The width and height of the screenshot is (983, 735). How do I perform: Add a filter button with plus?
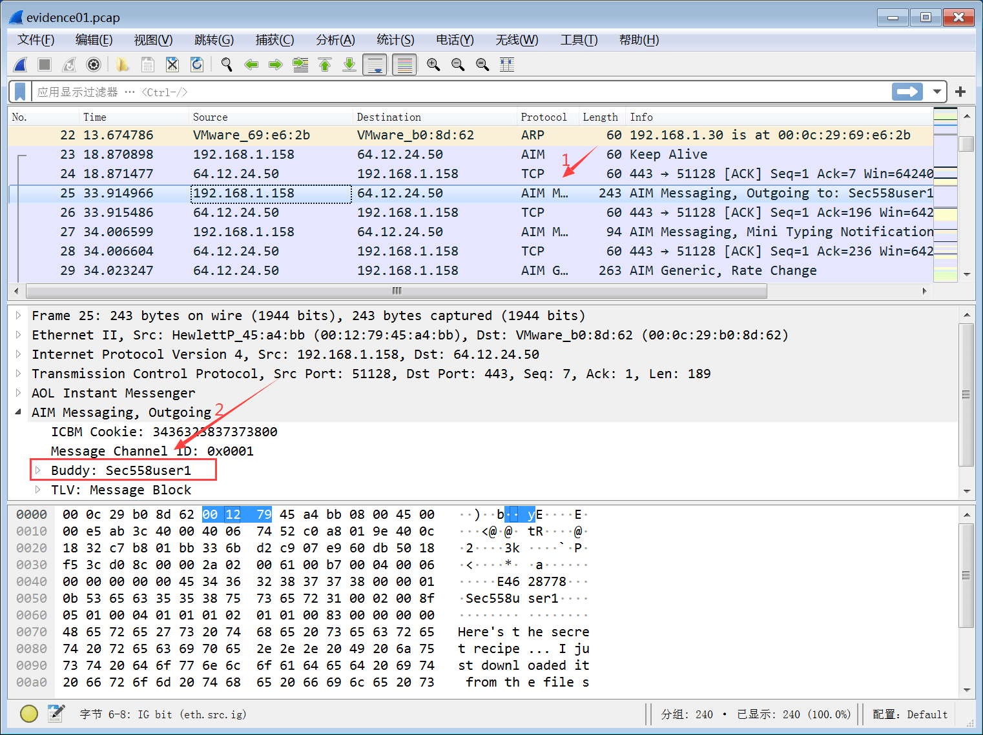coord(960,92)
